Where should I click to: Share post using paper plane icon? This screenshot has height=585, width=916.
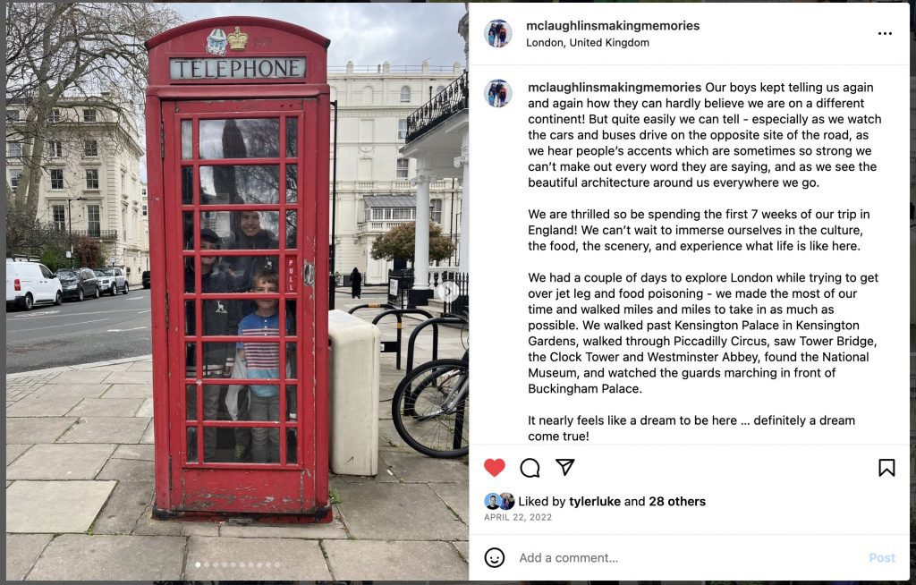565,467
